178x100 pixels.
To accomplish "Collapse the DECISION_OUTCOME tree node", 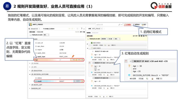I will pyautogui.click(x=30, y=74).
